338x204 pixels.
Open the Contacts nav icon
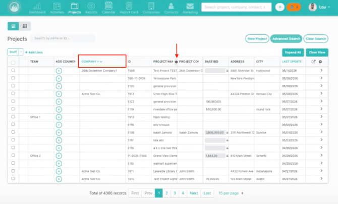tap(171, 8)
